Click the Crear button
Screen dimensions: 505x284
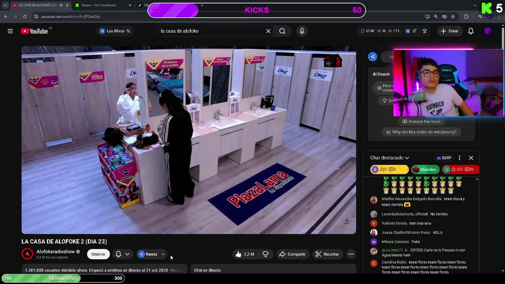pos(449,31)
